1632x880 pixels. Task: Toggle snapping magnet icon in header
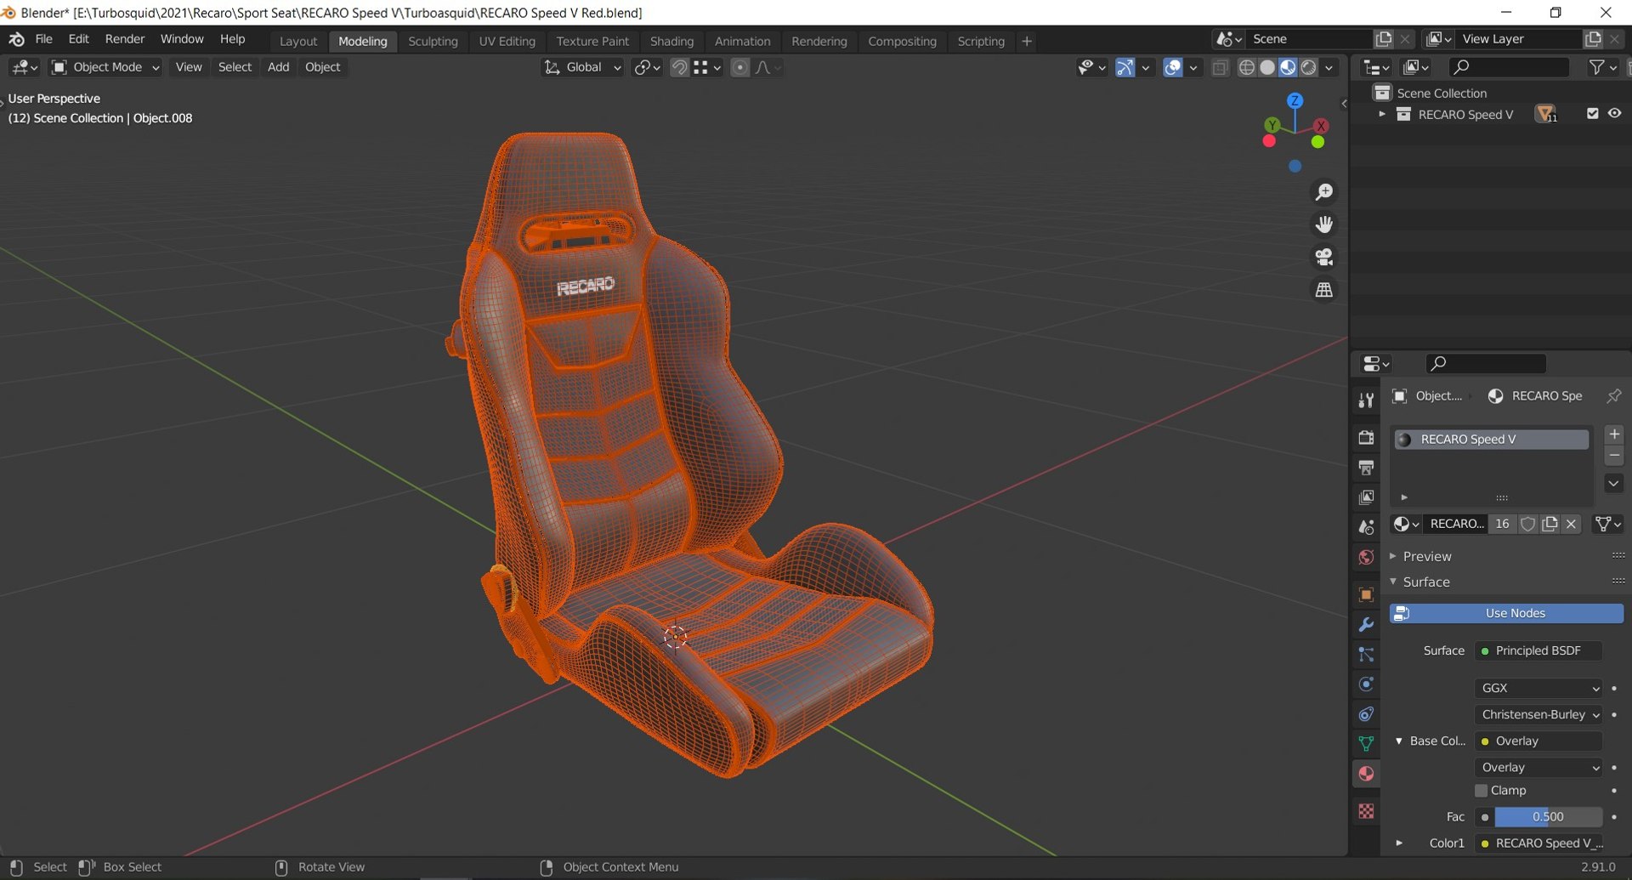679,67
